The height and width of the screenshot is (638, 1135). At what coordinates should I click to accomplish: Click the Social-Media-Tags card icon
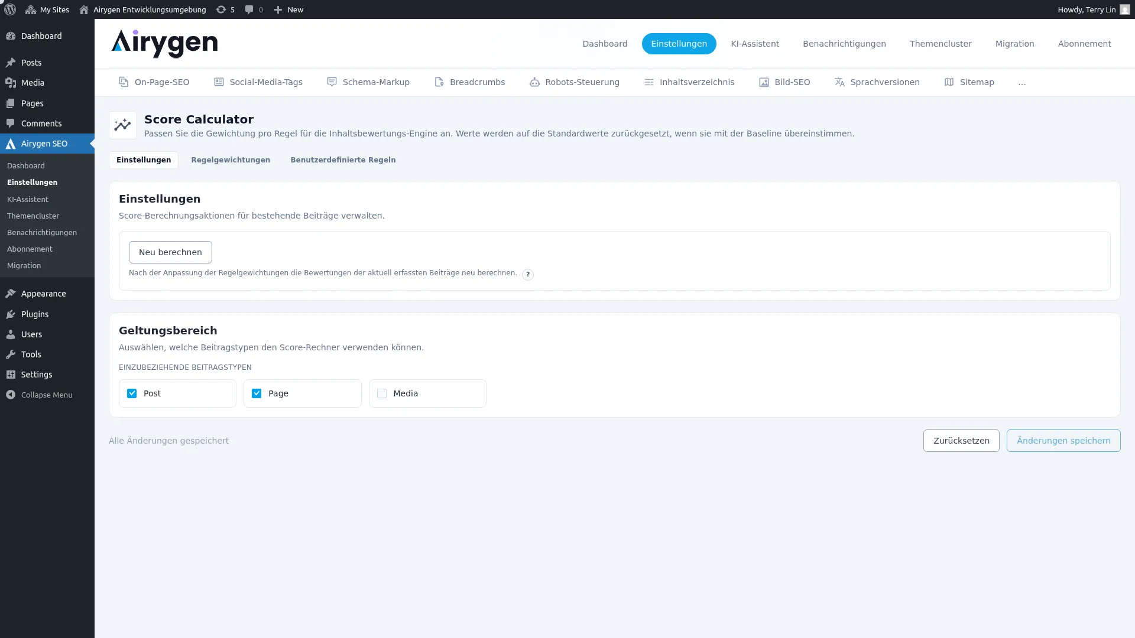point(219,82)
